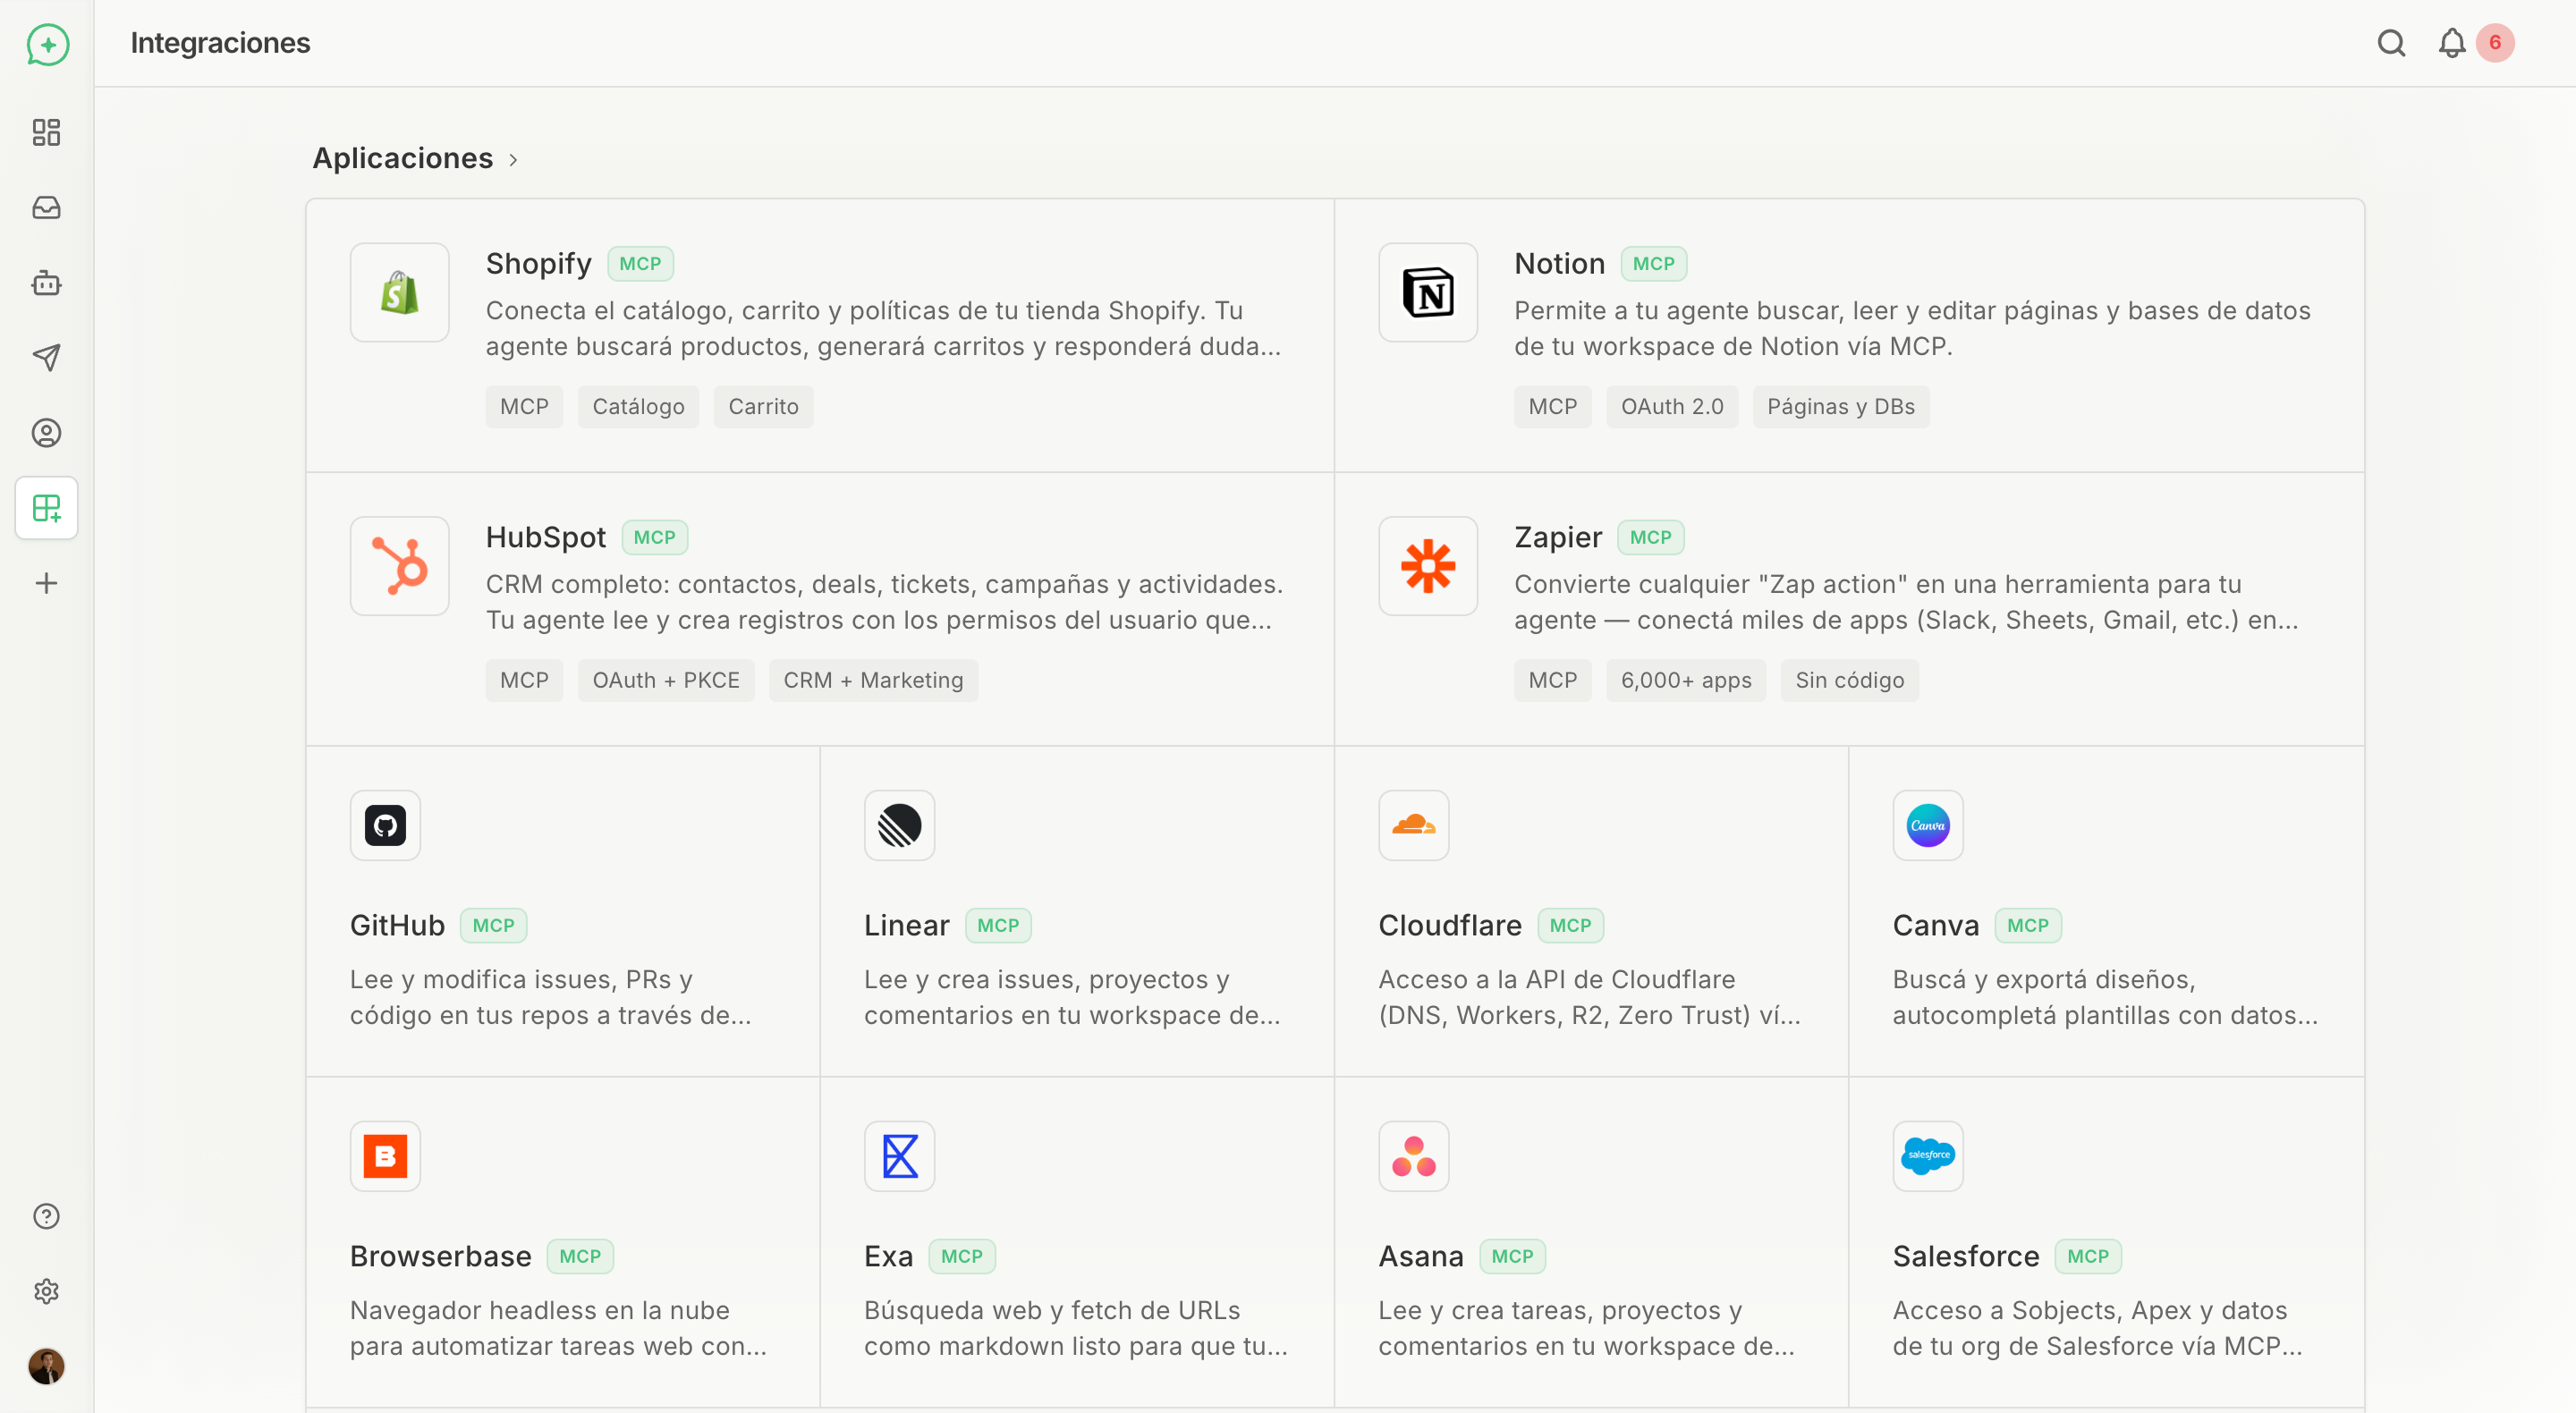Image resolution: width=2576 pixels, height=1413 pixels.
Task: Click the Sin código tag
Action: (1849, 681)
